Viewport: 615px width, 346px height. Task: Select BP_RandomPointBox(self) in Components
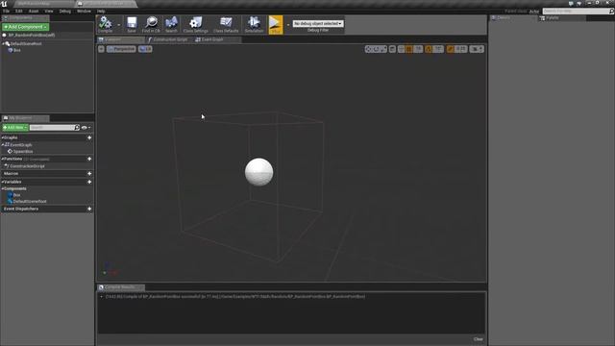(x=31, y=35)
